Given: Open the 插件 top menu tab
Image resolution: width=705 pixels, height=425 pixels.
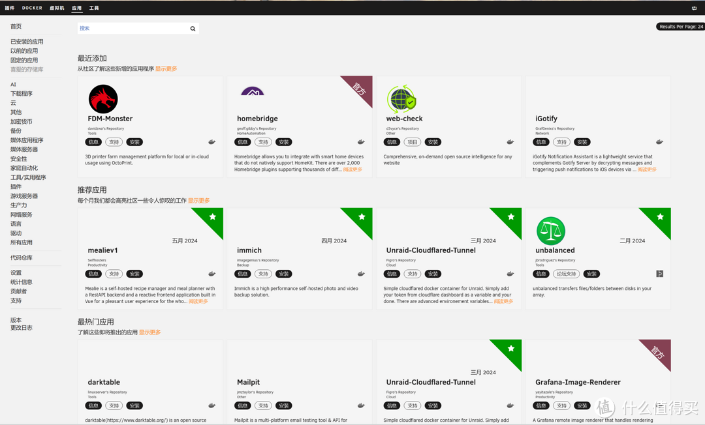Looking at the screenshot, I should click(x=9, y=8).
